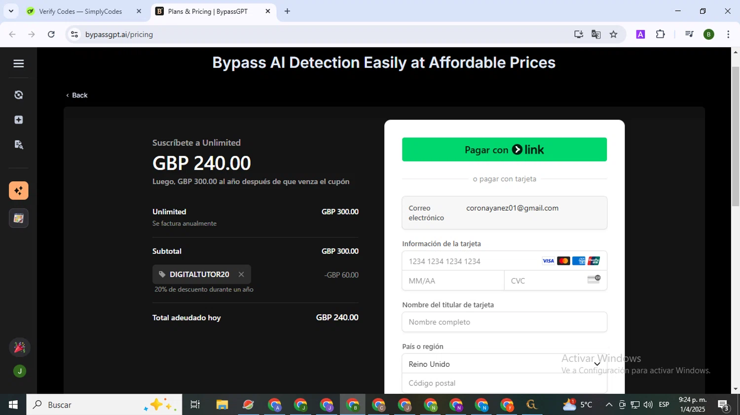This screenshot has height=415, width=740.
Task: Open the document search sidebar icon
Action: click(x=19, y=145)
